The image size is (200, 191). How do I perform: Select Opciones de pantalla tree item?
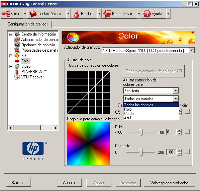[x=38, y=45]
